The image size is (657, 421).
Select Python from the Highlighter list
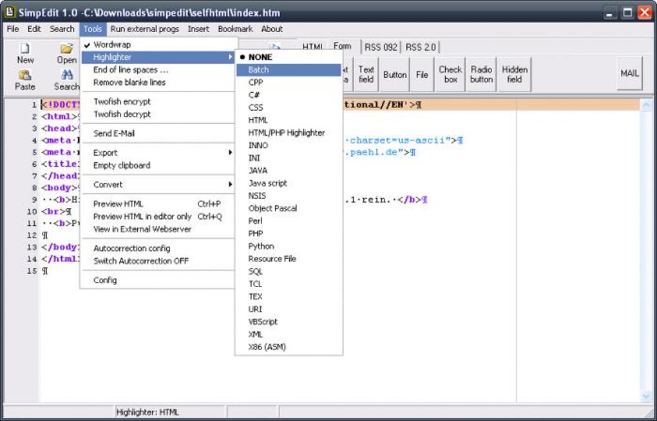[262, 246]
